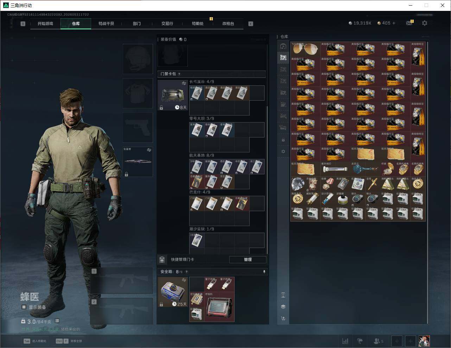Click the 快捷管理门卡 card icon
Screen dimensions: 451x348
162,260
